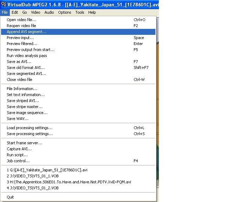
Task: Click Quit in the File menu
Action: [78, 197]
